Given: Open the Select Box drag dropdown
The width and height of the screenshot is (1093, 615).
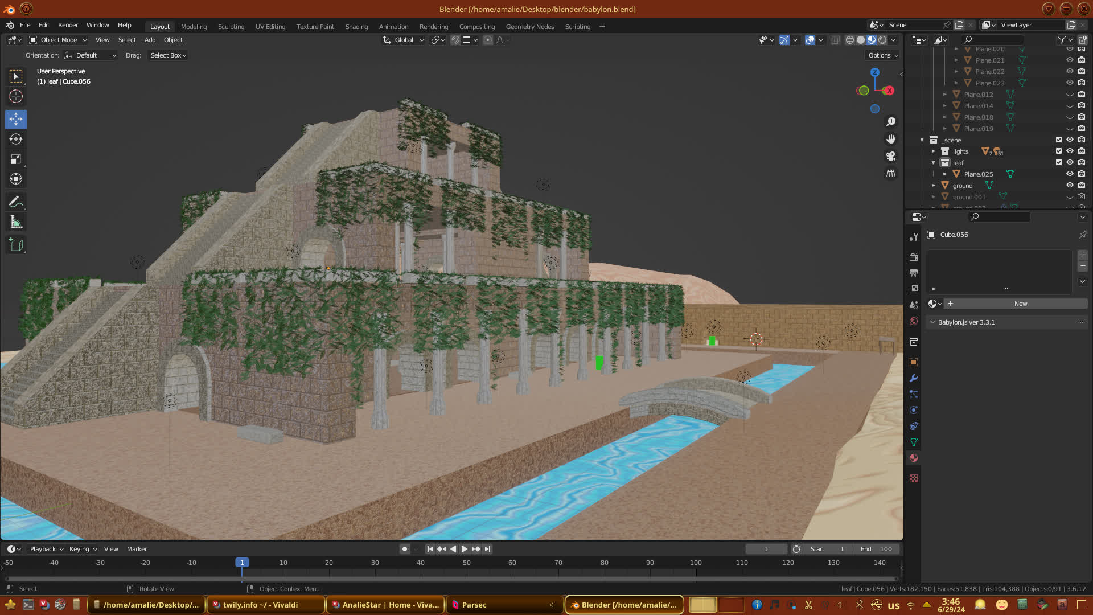Looking at the screenshot, I should coord(168,55).
